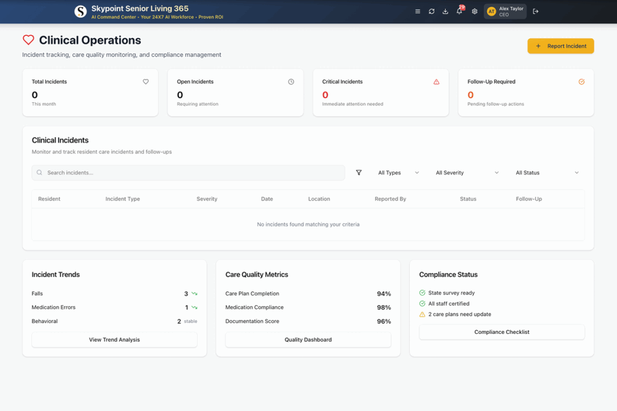
Task: Click the refresh icon in header
Action: (431, 11)
